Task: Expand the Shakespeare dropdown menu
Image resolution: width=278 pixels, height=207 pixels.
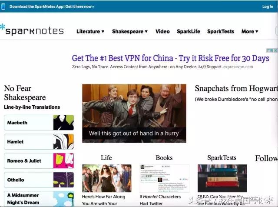Action: [130, 31]
